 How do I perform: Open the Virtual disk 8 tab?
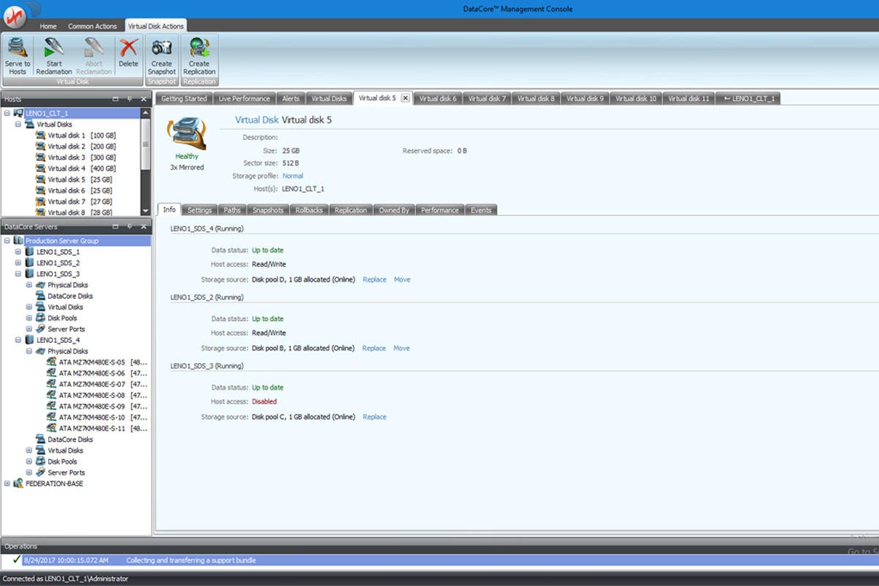coord(535,98)
